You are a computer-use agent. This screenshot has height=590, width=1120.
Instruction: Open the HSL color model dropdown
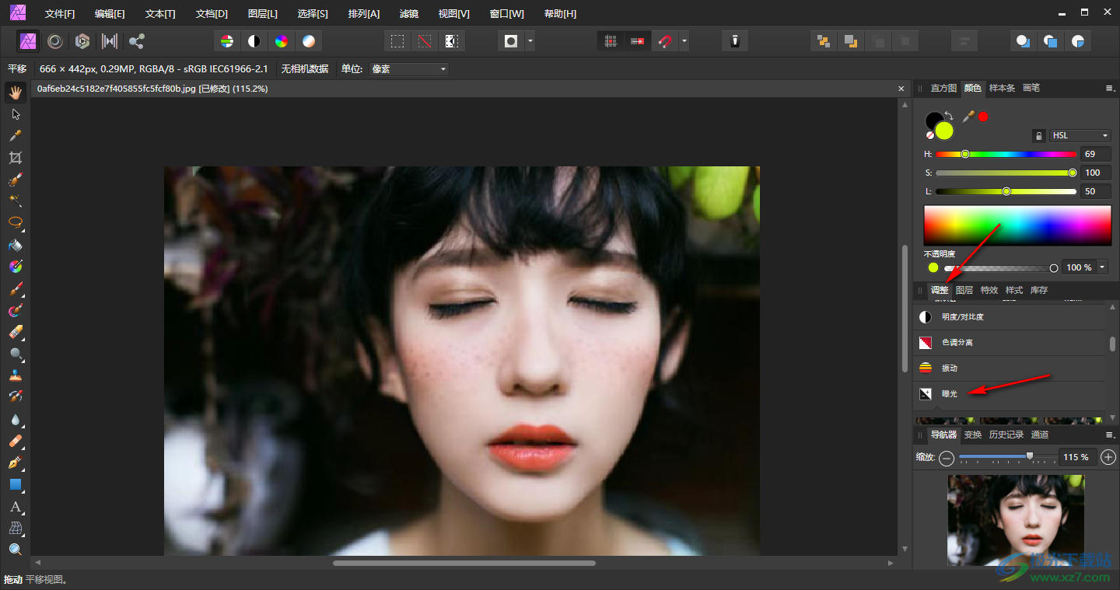pos(1080,135)
